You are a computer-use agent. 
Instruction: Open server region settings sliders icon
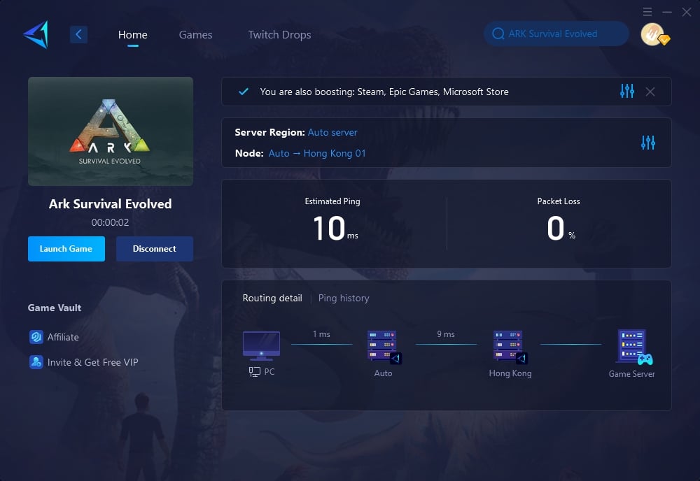click(647, 143)
